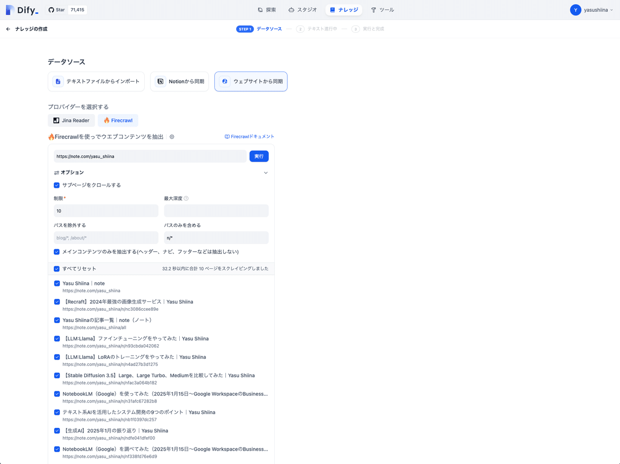
Task: Choose ウェブサイトから同期 data source
Action: [x=251, y=82]
